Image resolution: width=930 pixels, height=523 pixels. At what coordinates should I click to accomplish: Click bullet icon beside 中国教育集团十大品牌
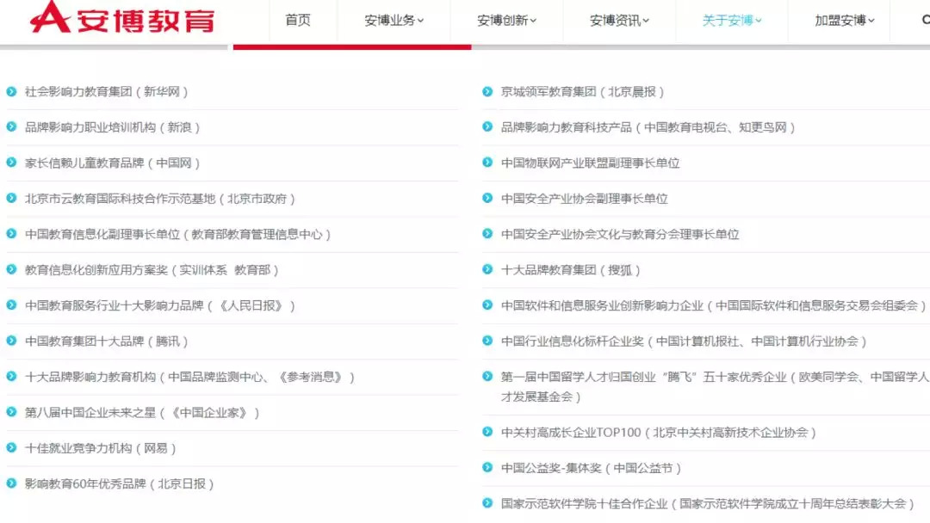point(11,341)
